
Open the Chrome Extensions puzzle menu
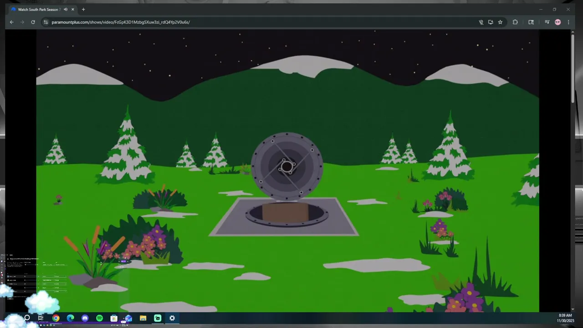point(515,22)
